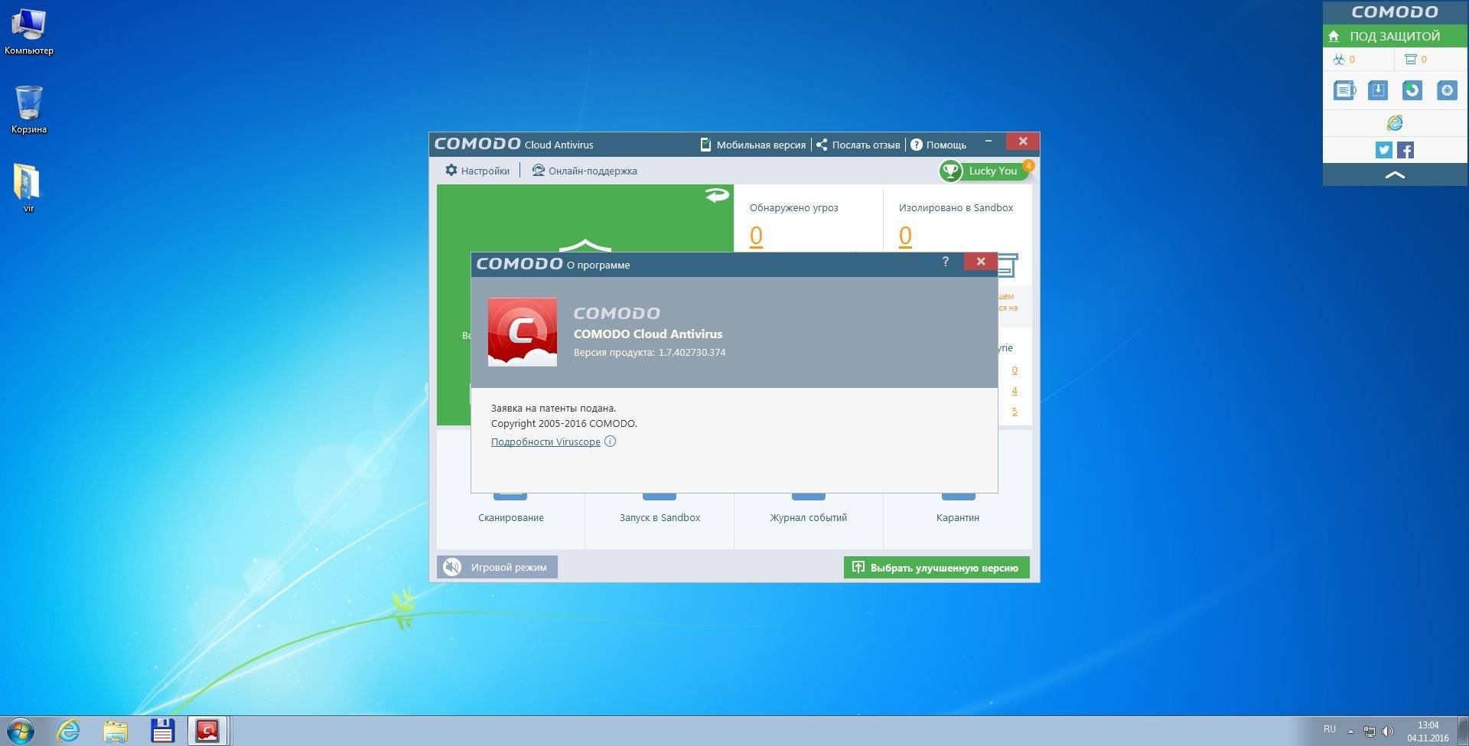Click the flip arrow on green panel

tap(717, 196)
